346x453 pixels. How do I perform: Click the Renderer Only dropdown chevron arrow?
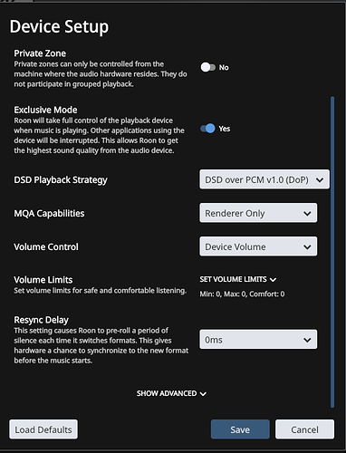pyautogui.click(x=307, y=214)
